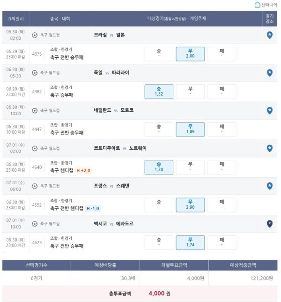Deselect 무 1.89 for game 4447
281x302 pixels.
coord(190,129)
